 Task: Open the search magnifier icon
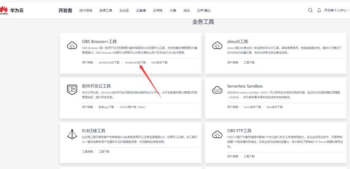point(310,10)
